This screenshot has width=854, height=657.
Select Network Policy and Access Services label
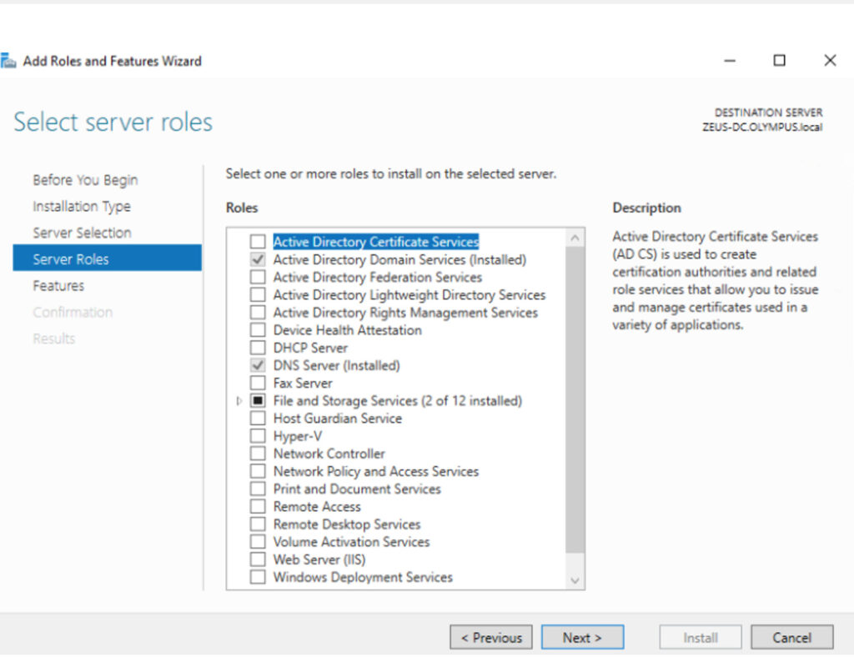376,471
